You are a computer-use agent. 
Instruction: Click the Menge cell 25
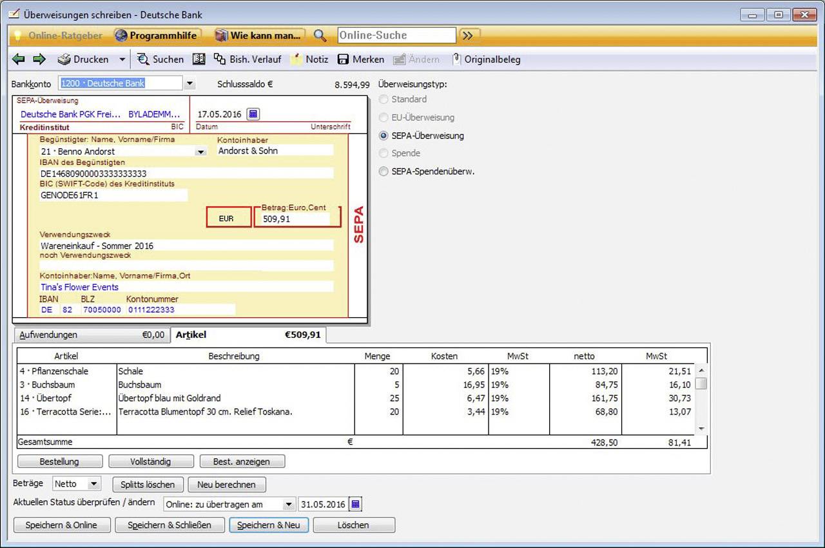[x=379, y=398]
